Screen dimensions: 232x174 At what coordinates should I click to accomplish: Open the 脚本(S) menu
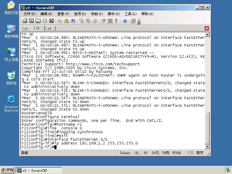(x=114, y=14)
